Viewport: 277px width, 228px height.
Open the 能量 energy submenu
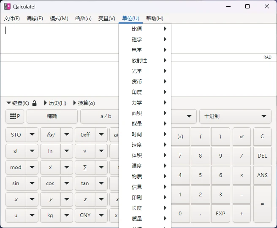[x=145, y=123]
